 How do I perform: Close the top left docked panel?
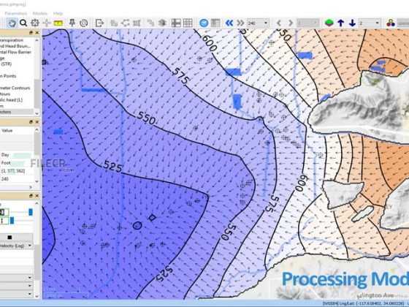click(37, 33)
